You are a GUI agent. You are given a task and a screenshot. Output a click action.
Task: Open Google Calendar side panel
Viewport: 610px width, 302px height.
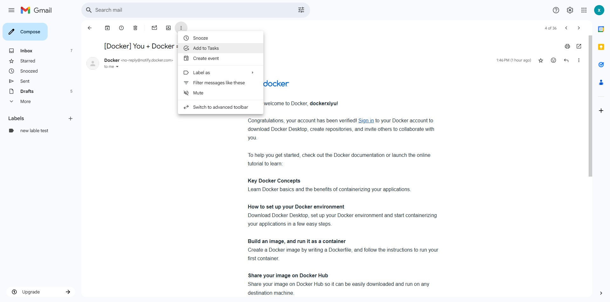coord(601,29)
